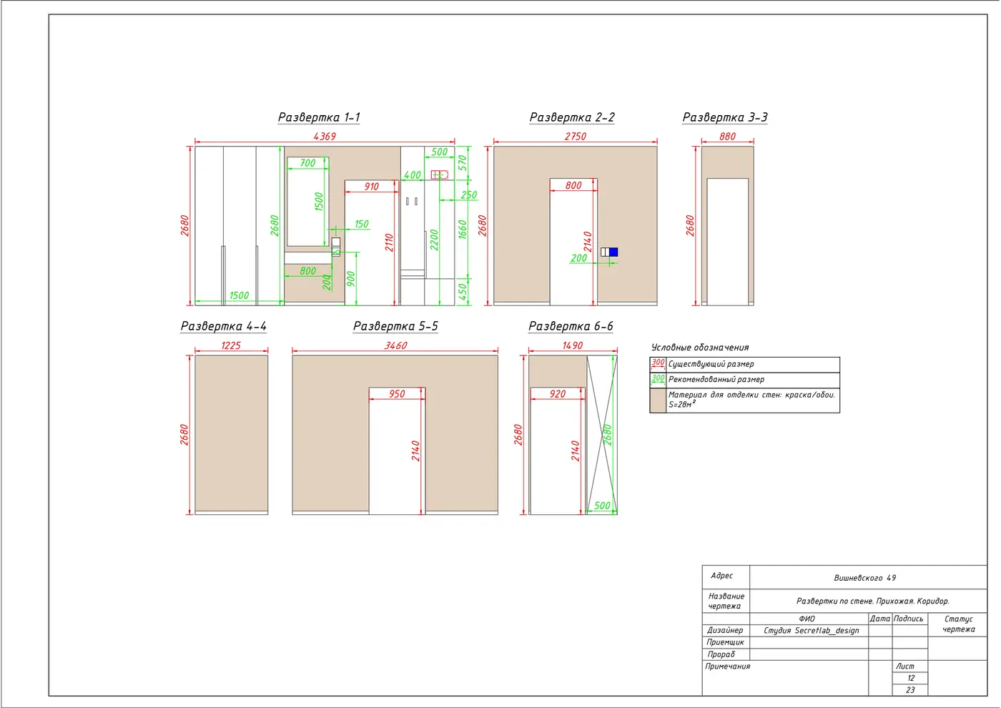This screenshot has width=1001, height=708.
Task: Click the "Развертка 4-4" title
Action: 223,326
